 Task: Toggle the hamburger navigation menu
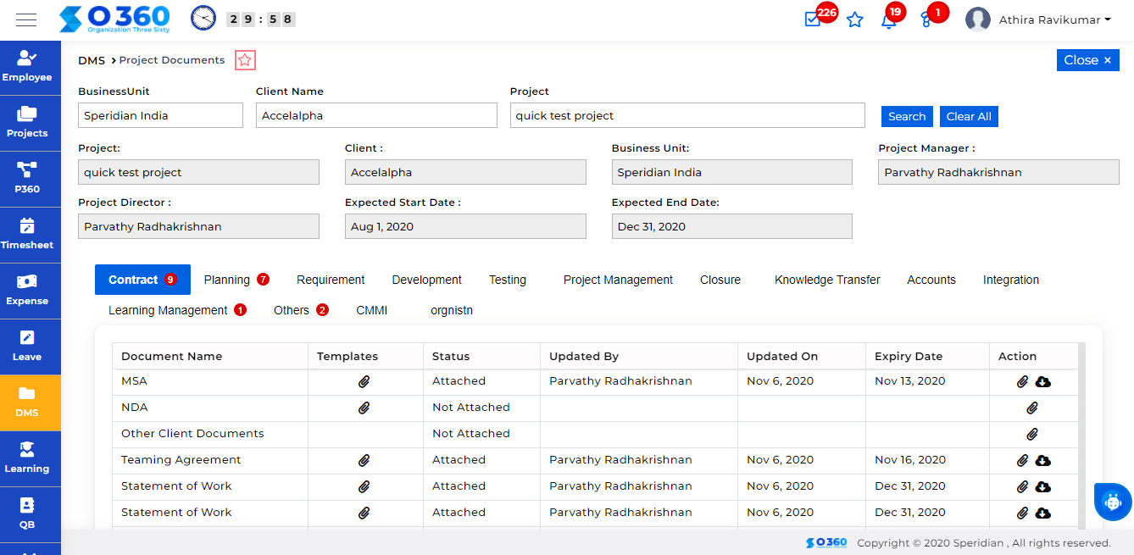(x=25, y=19)
